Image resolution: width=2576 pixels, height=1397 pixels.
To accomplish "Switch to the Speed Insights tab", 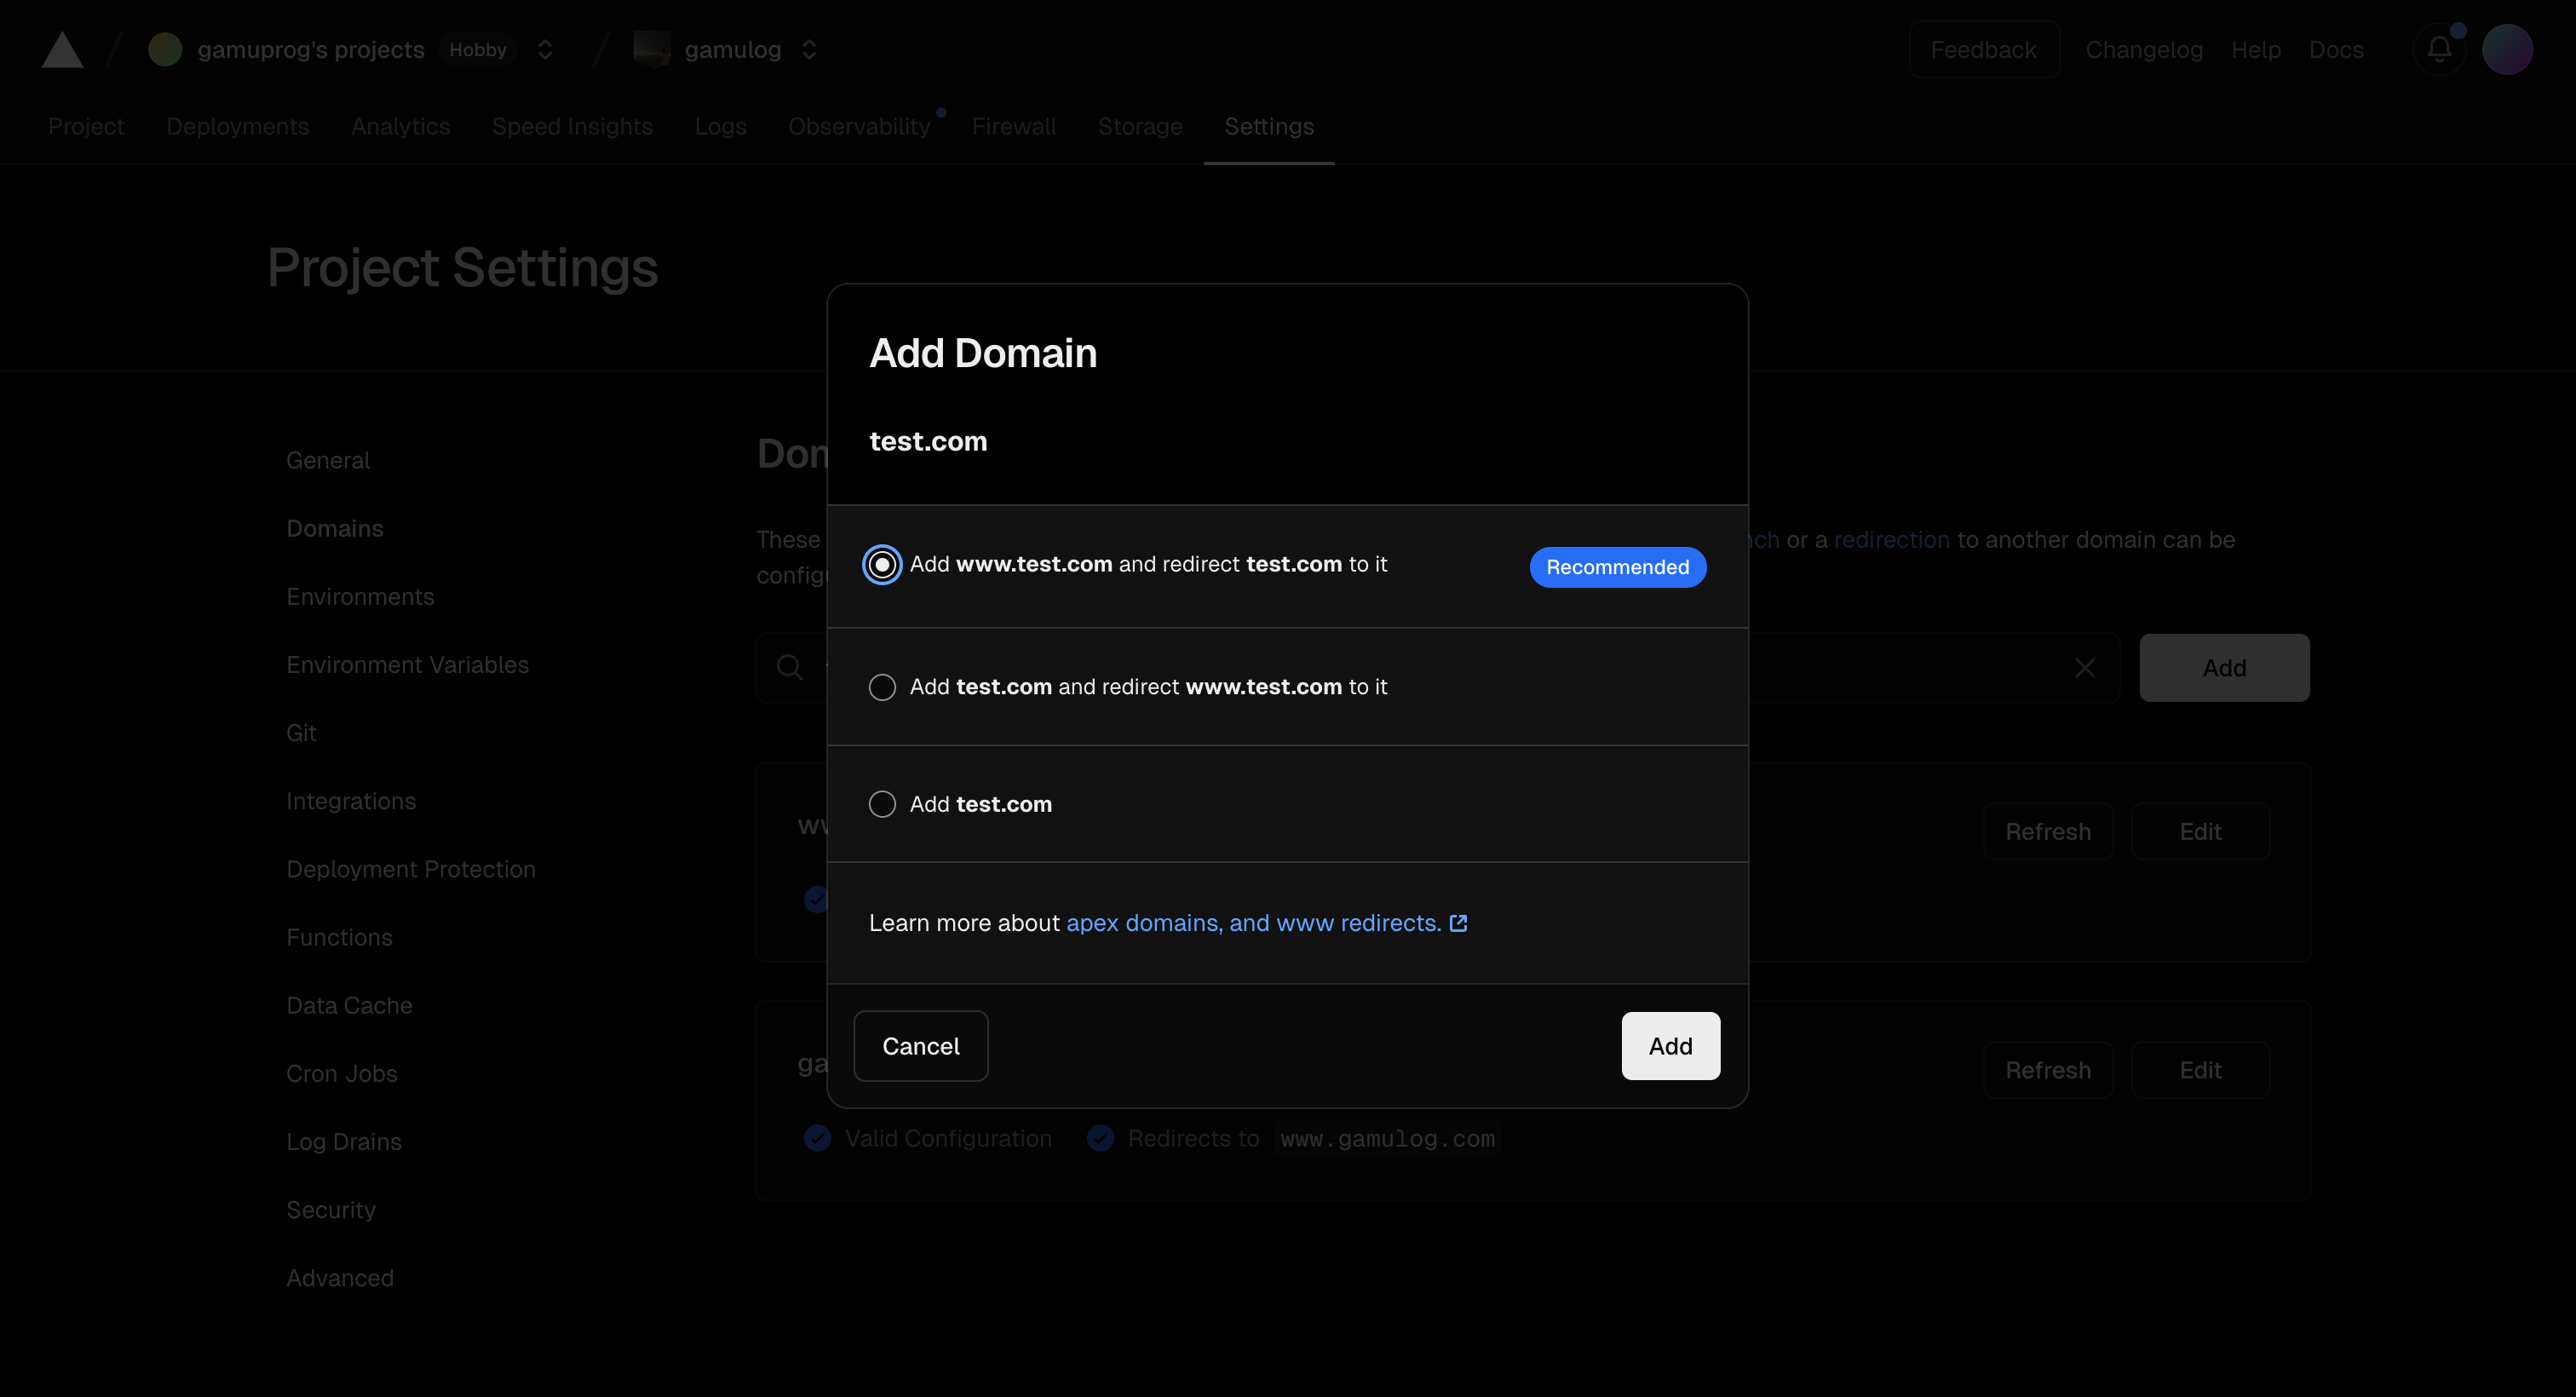I will click(x=572, y=126).
